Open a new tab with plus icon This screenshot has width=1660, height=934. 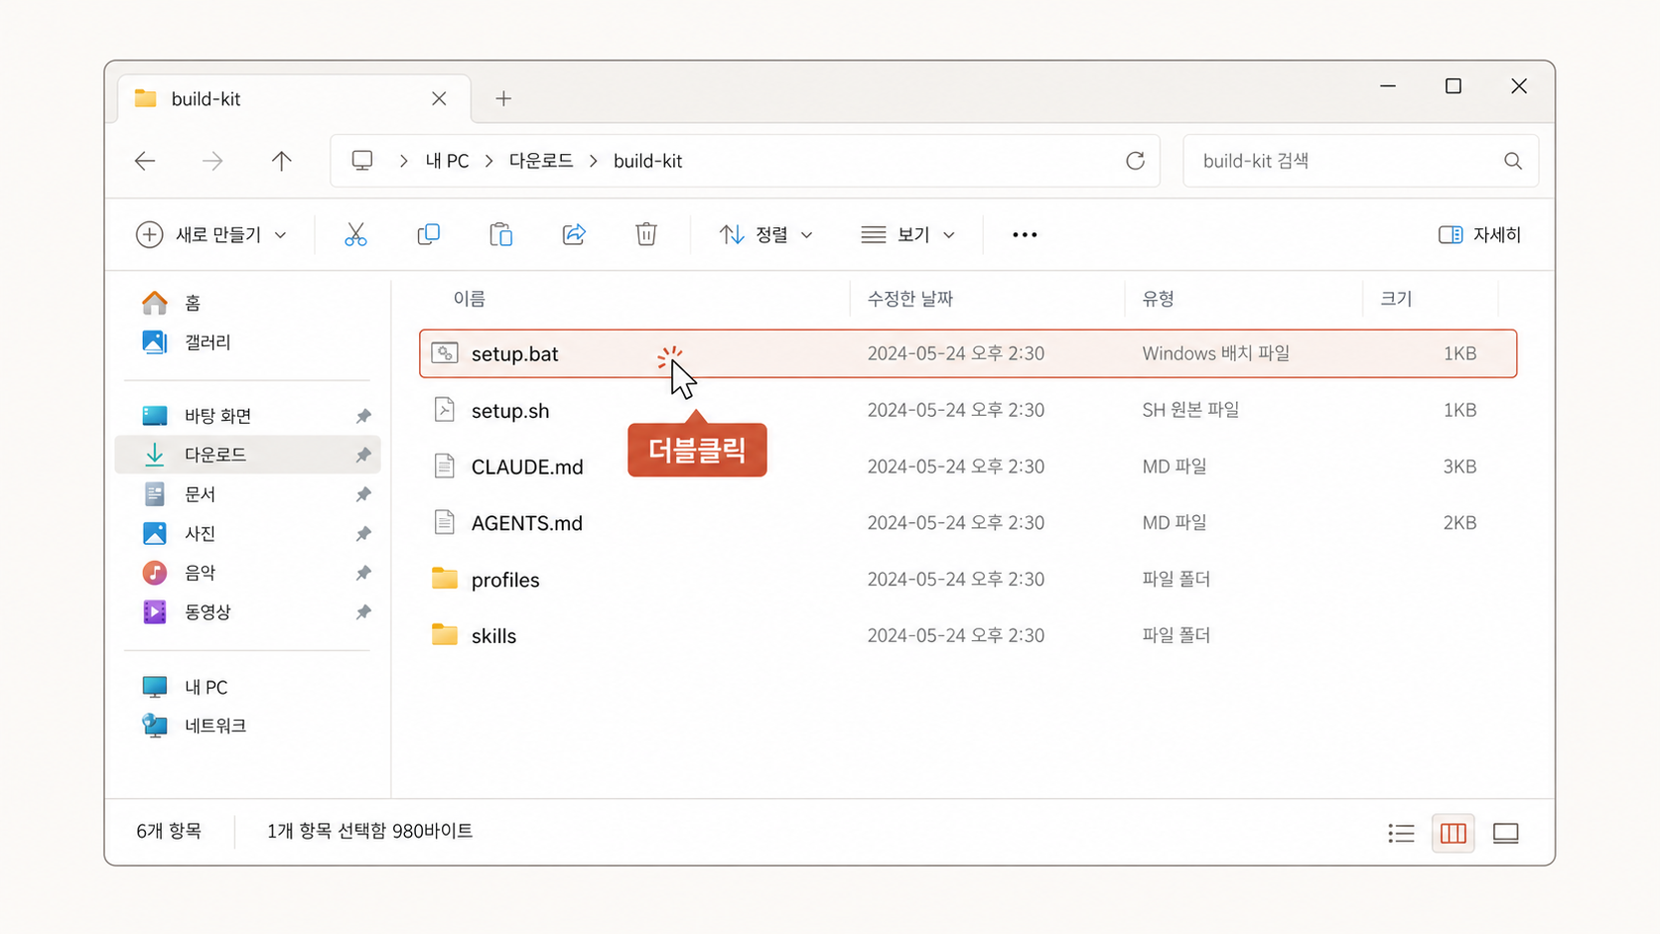[x=503, y=98]
